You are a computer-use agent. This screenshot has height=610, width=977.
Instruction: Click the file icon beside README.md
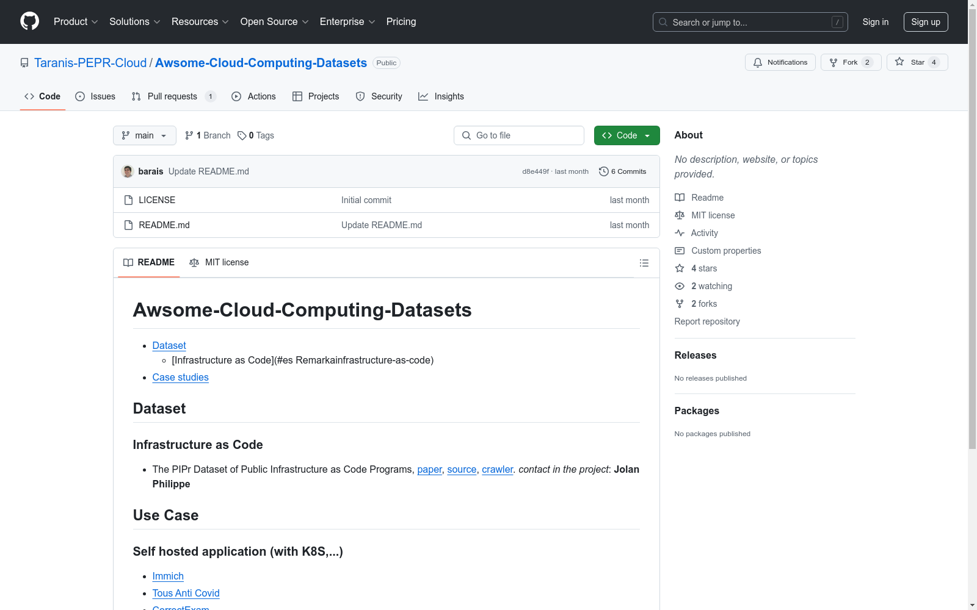[x=128, y=225]
